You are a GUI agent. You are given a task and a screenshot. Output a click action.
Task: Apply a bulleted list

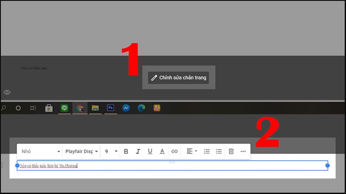click(219, 151)
